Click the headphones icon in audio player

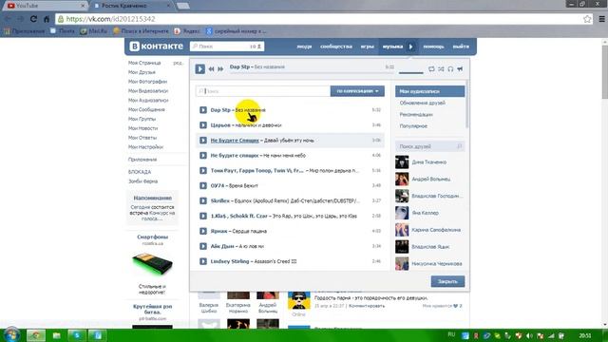(x=450, y=69)
